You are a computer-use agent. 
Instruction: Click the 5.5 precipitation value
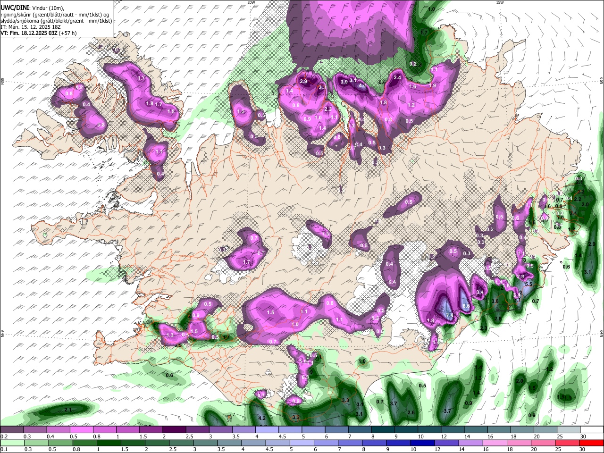(x=528, y=284)
